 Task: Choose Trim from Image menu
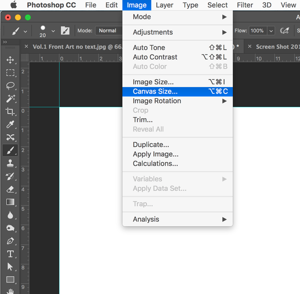pyautogui.click(x=177, y=119)
